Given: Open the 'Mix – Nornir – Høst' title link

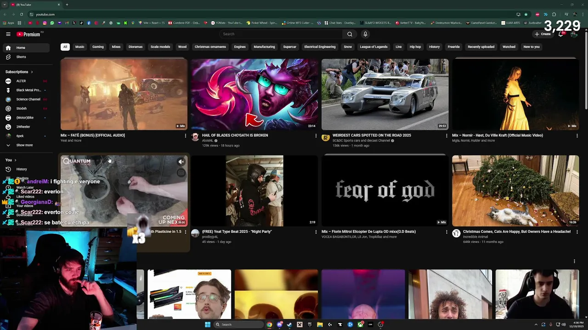Looking at the screenshot, I should point(498,135).
